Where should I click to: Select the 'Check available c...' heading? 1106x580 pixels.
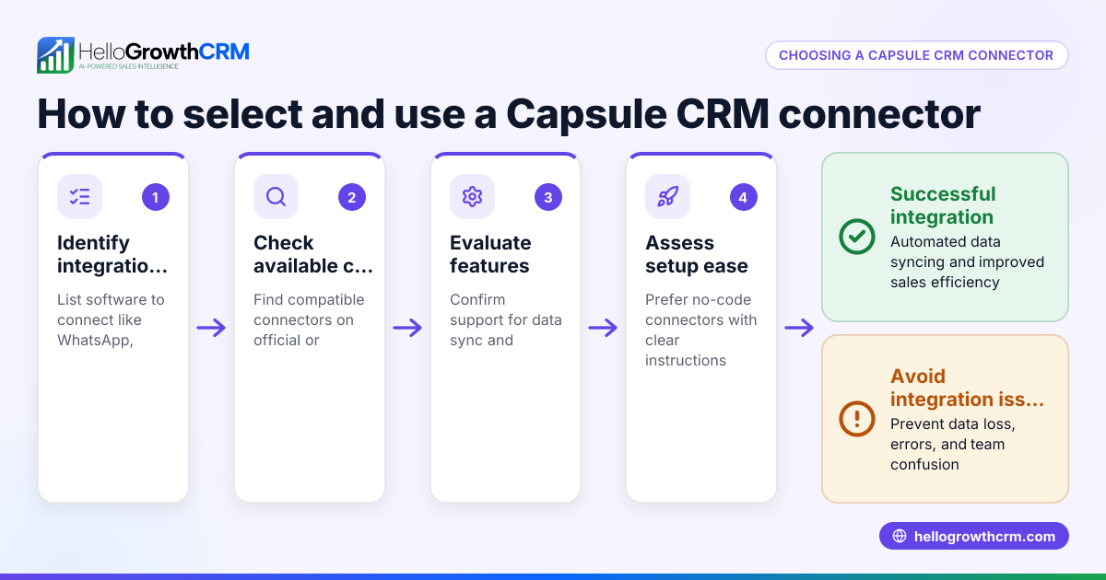(313, 254)
